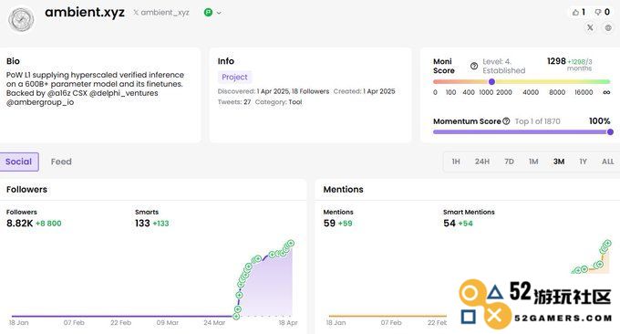
Task: Click the 'Level: 4. Established' label
Action: point(503,66)
